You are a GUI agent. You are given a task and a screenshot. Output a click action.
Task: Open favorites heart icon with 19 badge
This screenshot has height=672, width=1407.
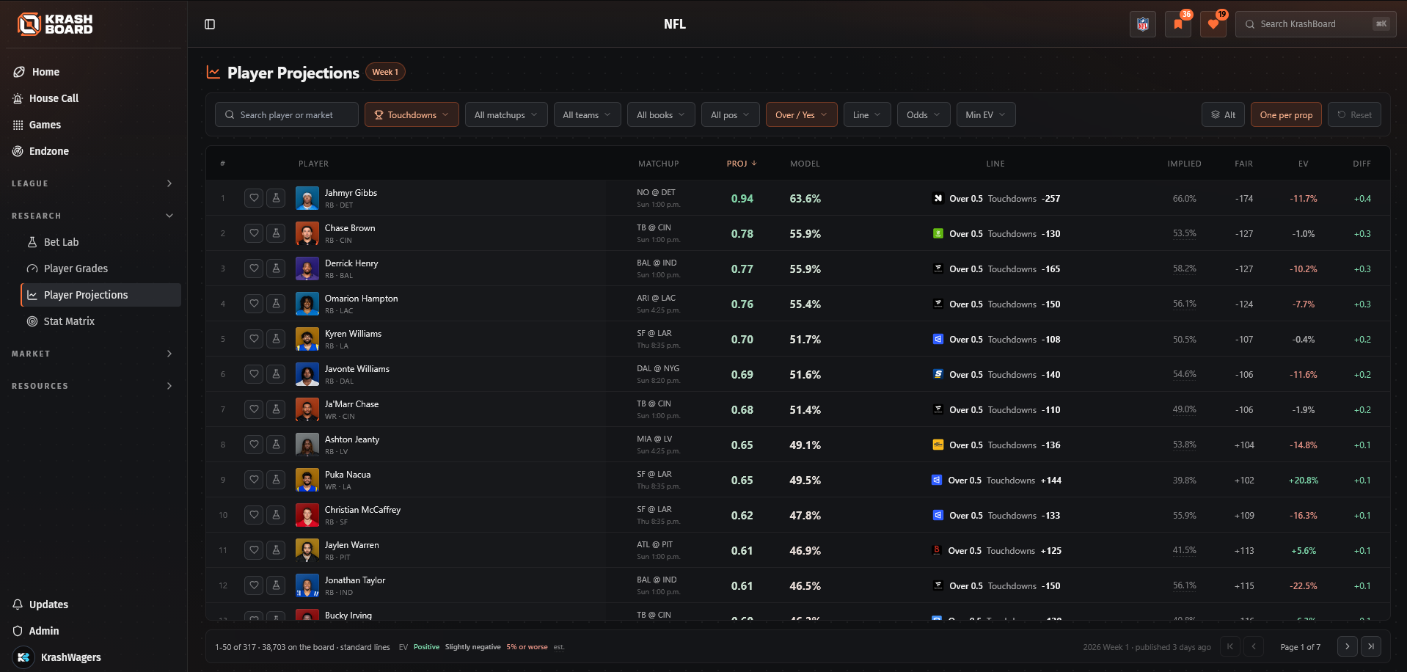click(x=1213, y=24)
